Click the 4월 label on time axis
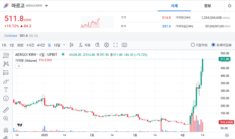Image resolution: width=235 pixels, height=139 pixels. [182, 135]
